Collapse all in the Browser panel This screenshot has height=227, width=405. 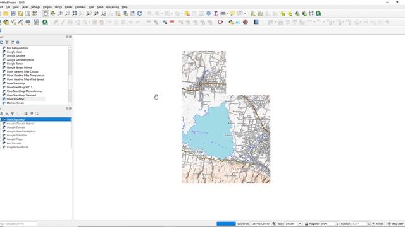click(x=13, y=42)
